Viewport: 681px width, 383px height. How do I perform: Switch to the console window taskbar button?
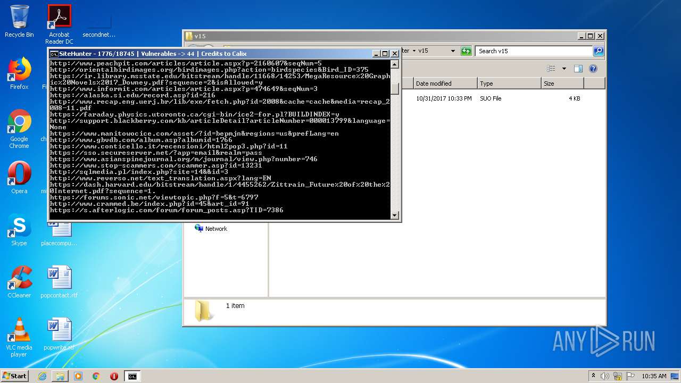click(132, 376)
